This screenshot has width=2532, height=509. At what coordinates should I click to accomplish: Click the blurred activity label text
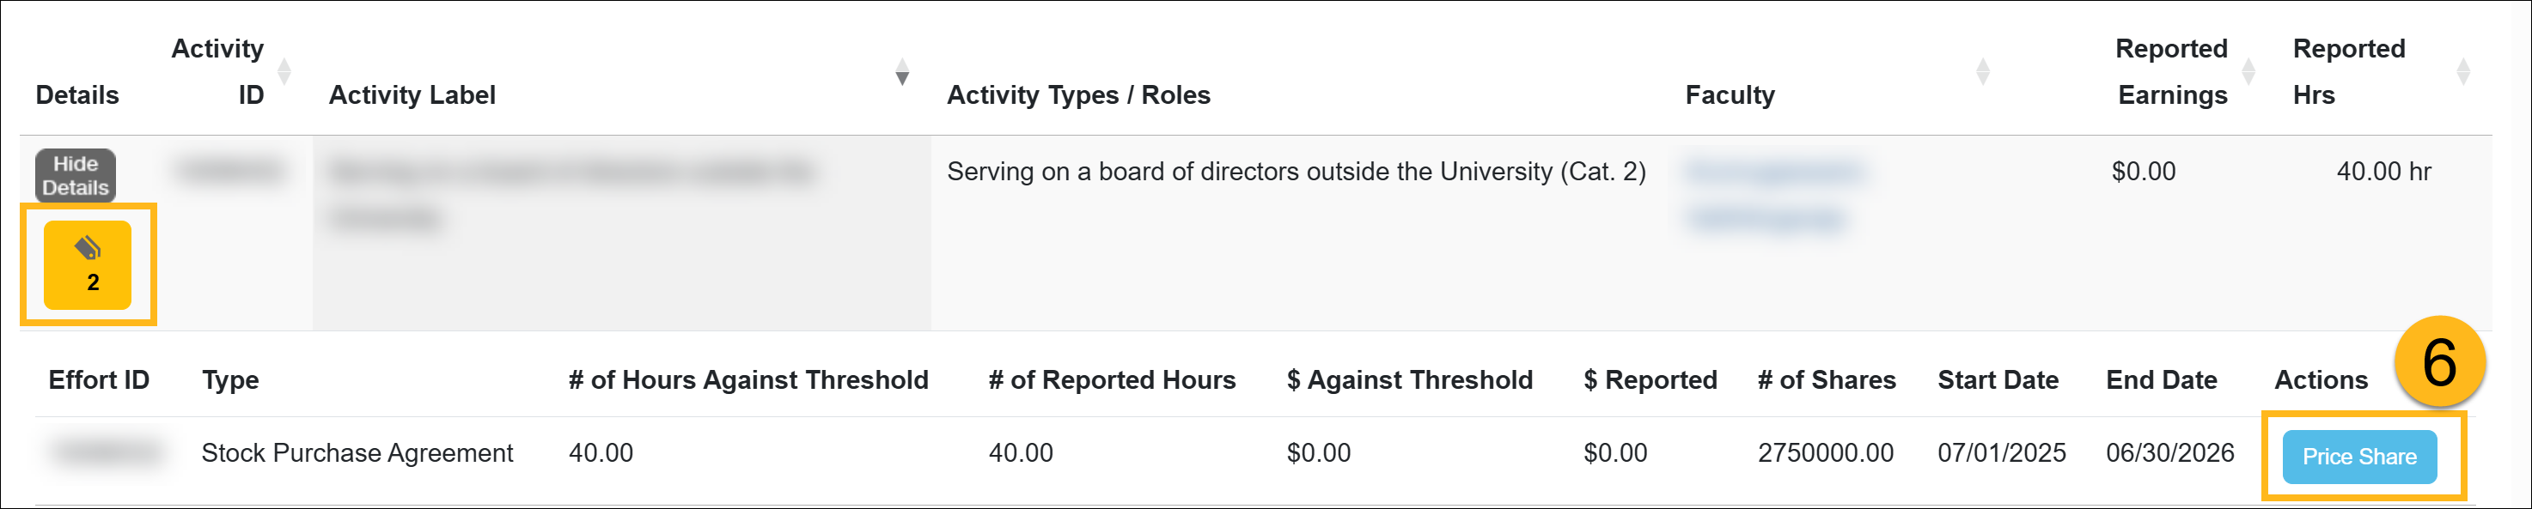[x=572, y=173]
